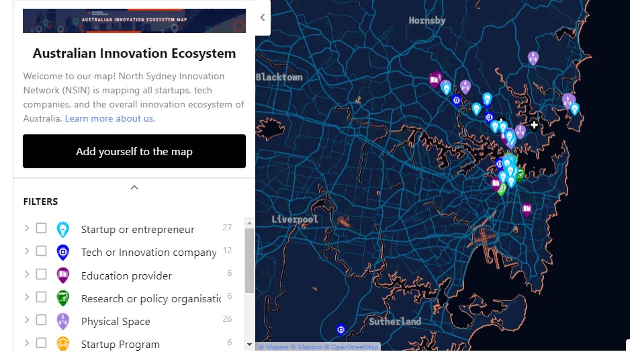Expand the Physical Space category
Image resolution: width=630 pixels, height=352 pixels.
tap(27, 320)
